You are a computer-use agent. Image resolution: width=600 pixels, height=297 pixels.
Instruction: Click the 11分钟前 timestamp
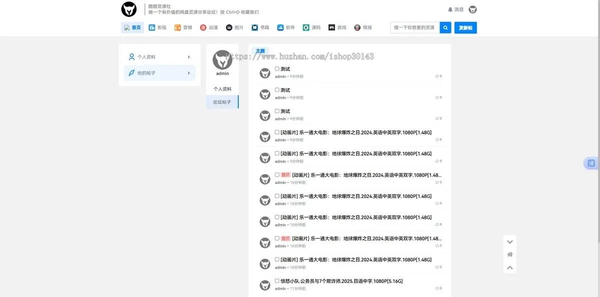coord(297,288)
